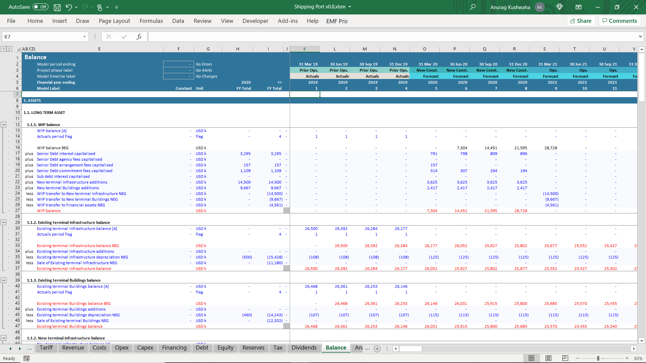Open Ribbon Display Options icon
Viewport: 646px width, 363px height.
[578, 7]
